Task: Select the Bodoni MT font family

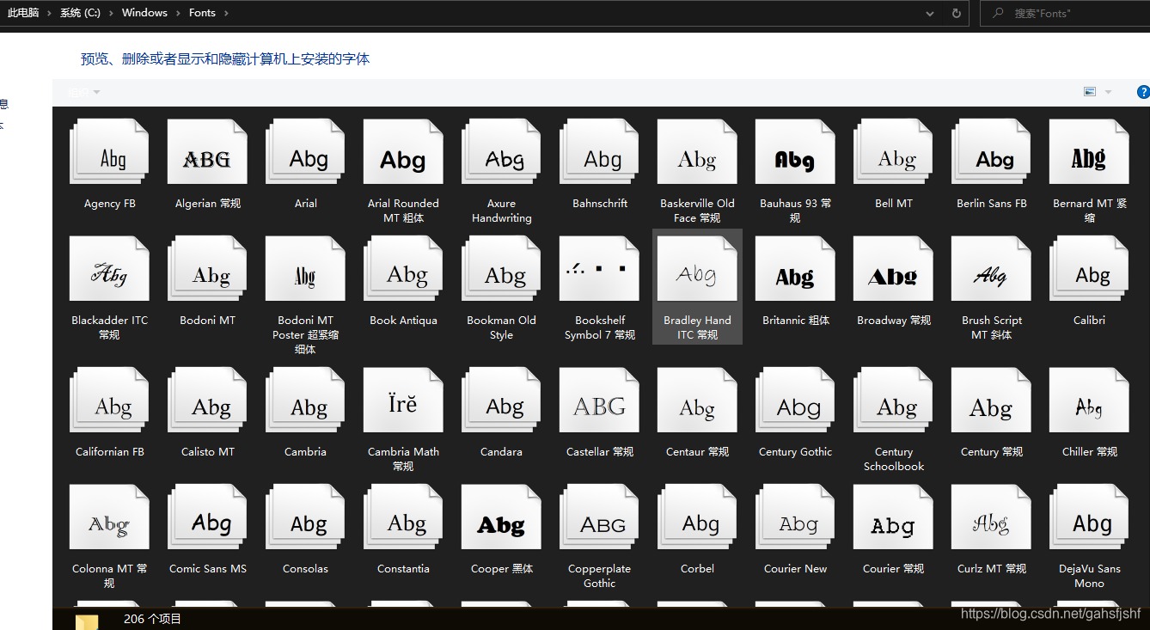Action: coord(207,269)
